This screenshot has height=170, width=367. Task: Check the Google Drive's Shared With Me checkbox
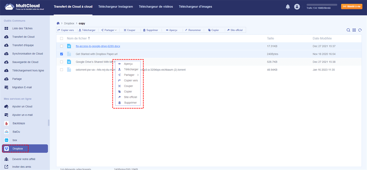click(x=61, y=62)
